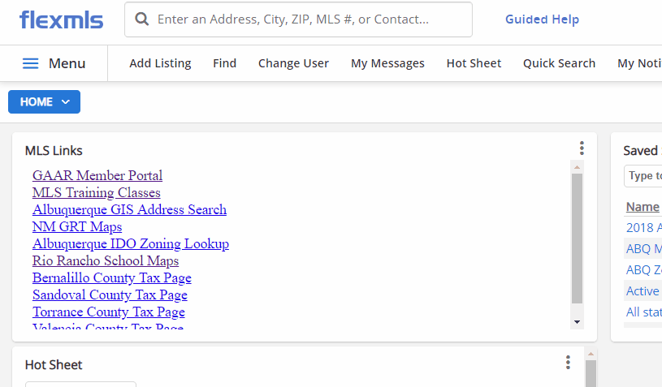Visit Bernalillo County Tax Page
The image size is (662, 387).
pyautogui.click(x=112, y=277)
